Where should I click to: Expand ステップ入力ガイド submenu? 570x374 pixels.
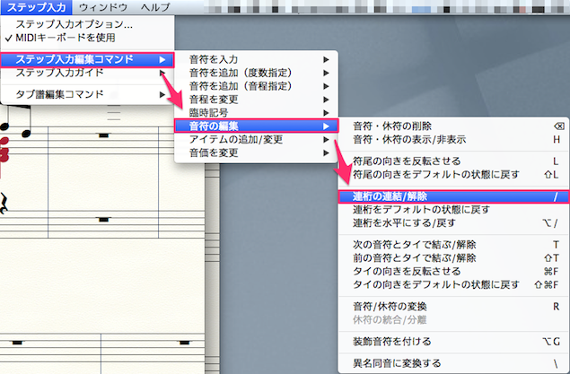click(x=87, y=73)
